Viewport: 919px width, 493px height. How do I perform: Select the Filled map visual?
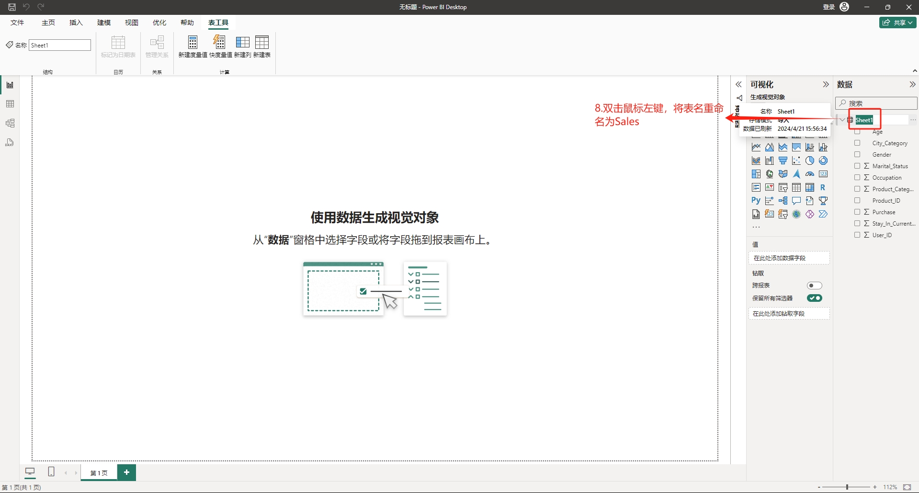pyautogui.click(x=783, y=174)
